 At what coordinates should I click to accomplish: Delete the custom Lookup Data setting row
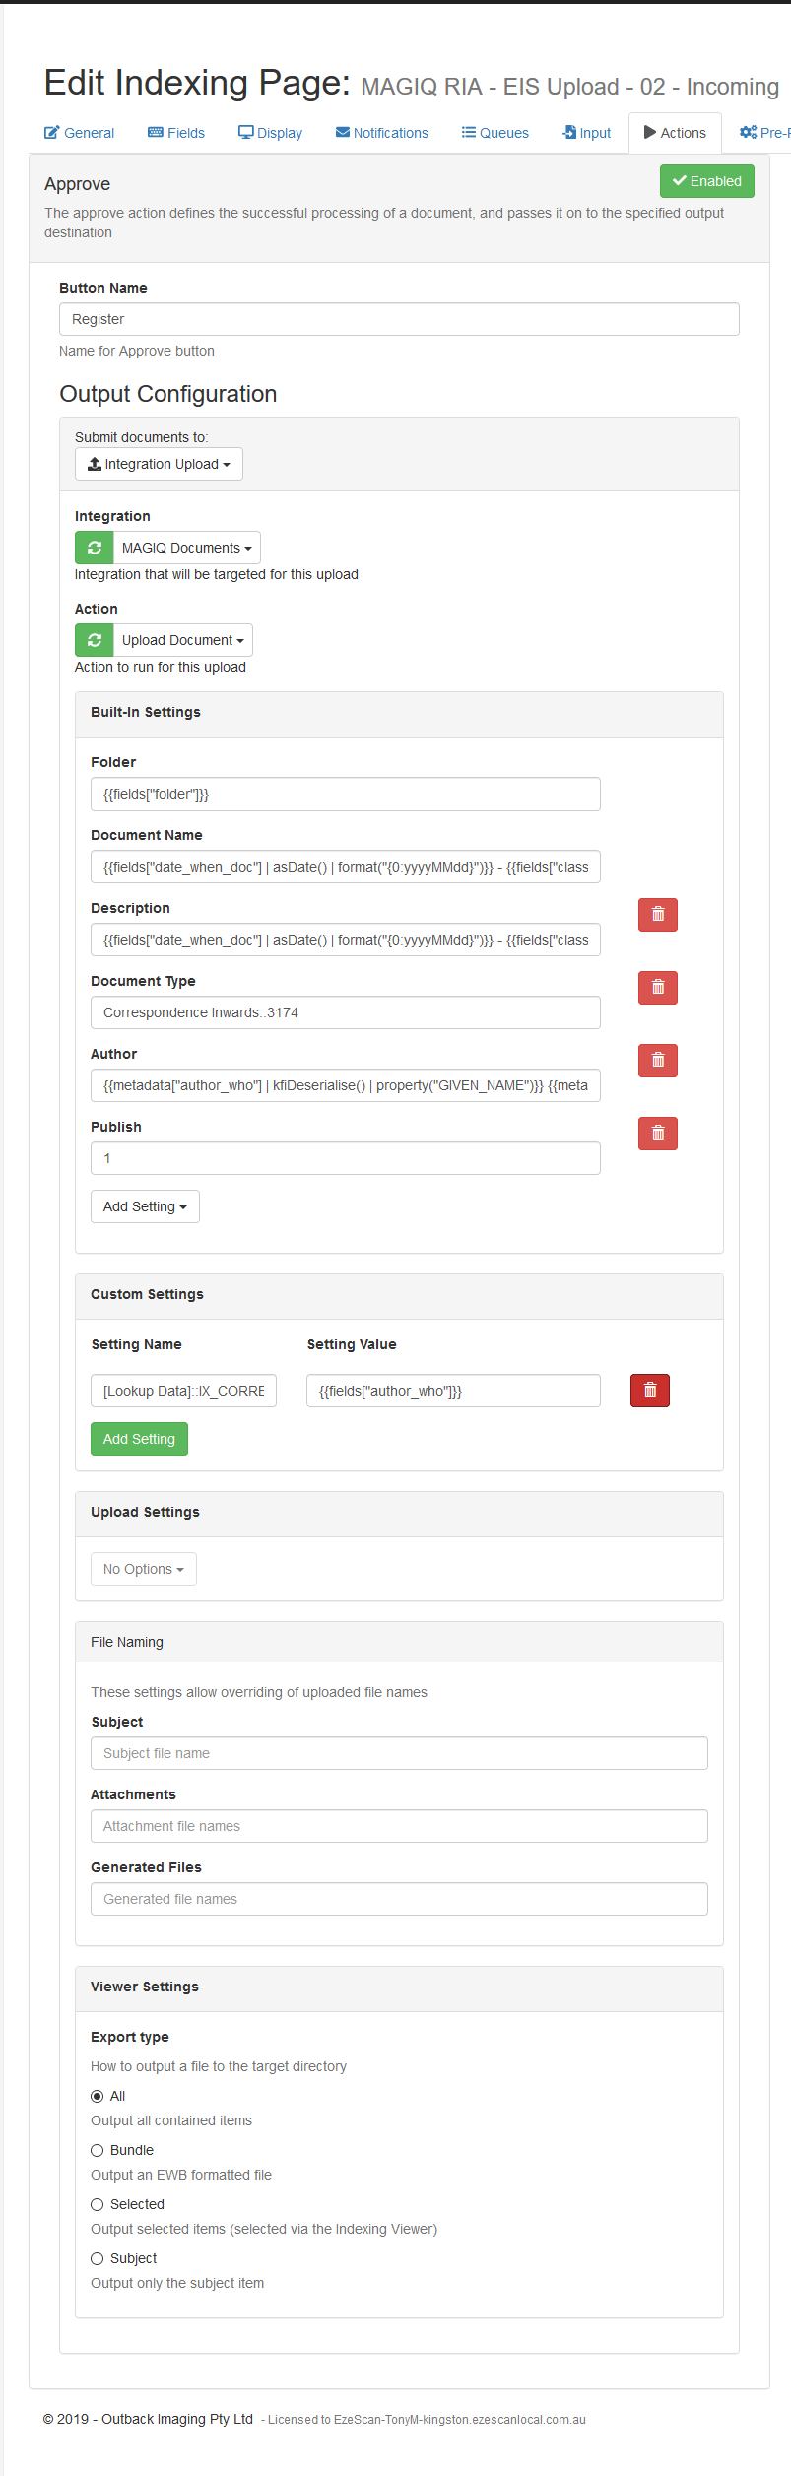649,1391
